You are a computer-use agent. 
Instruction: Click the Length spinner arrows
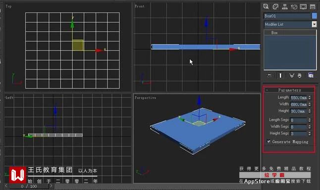(310, 97)
